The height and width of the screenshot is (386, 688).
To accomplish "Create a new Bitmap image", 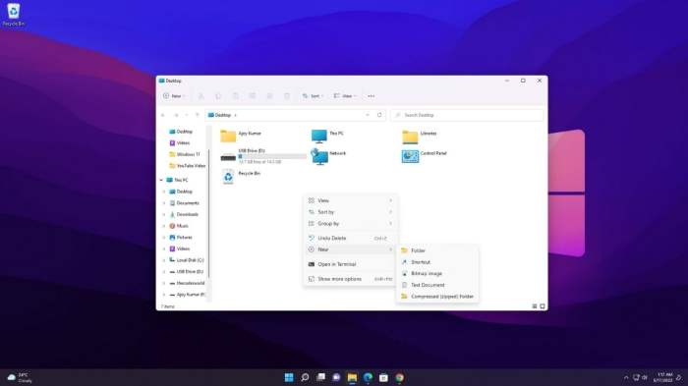I will click(x=437, y=273).
